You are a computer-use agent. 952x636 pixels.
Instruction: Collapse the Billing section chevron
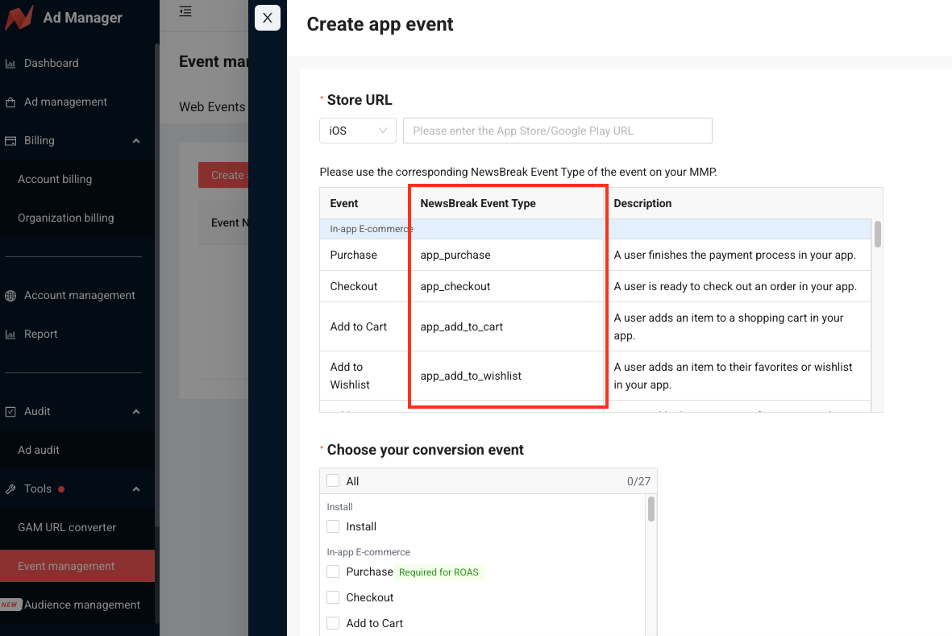[136, 141]
